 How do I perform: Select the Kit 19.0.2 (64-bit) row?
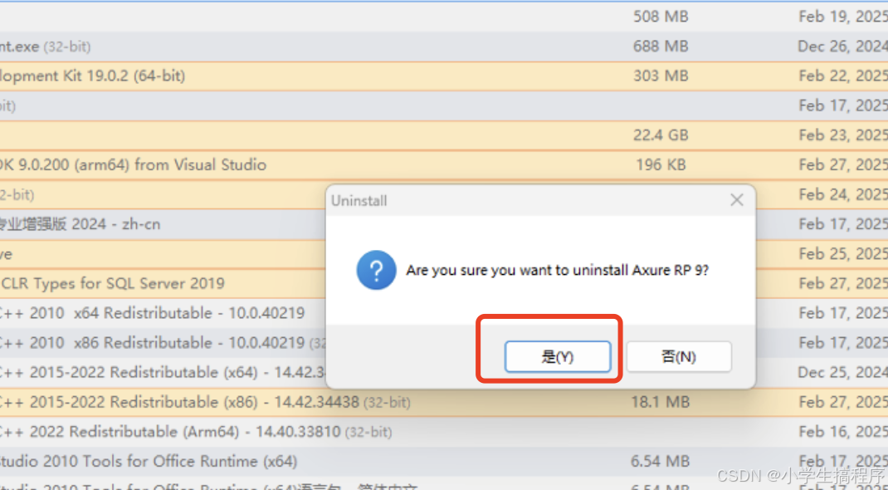444,76
